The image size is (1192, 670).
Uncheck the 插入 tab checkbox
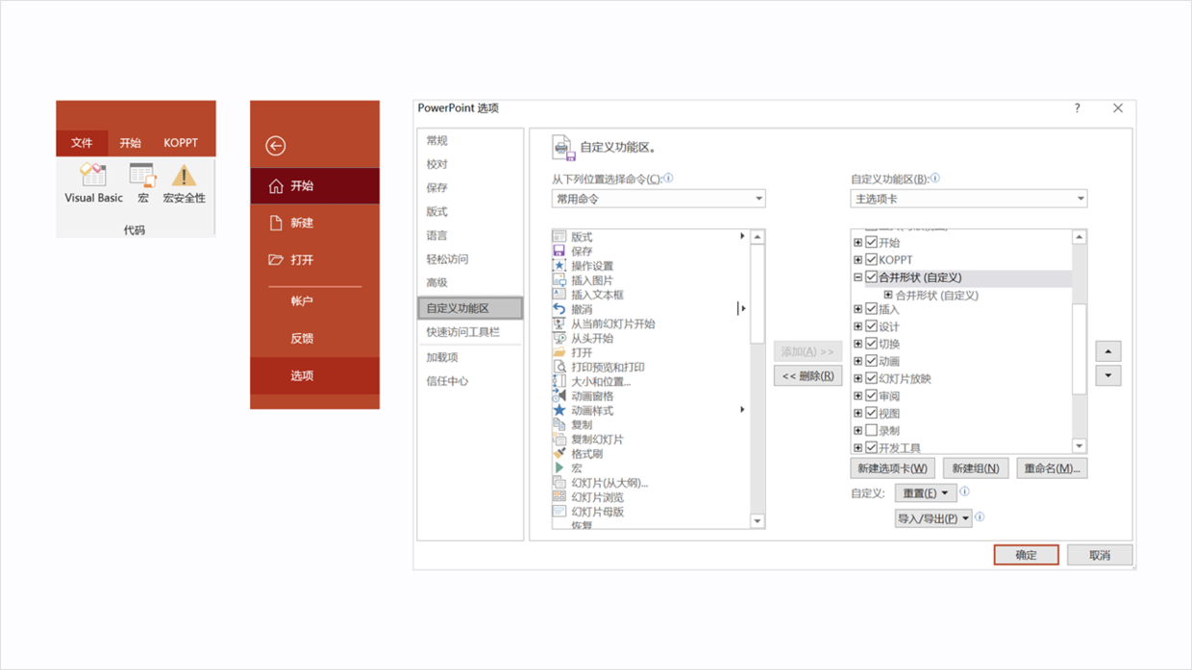(x=872, y=309)
